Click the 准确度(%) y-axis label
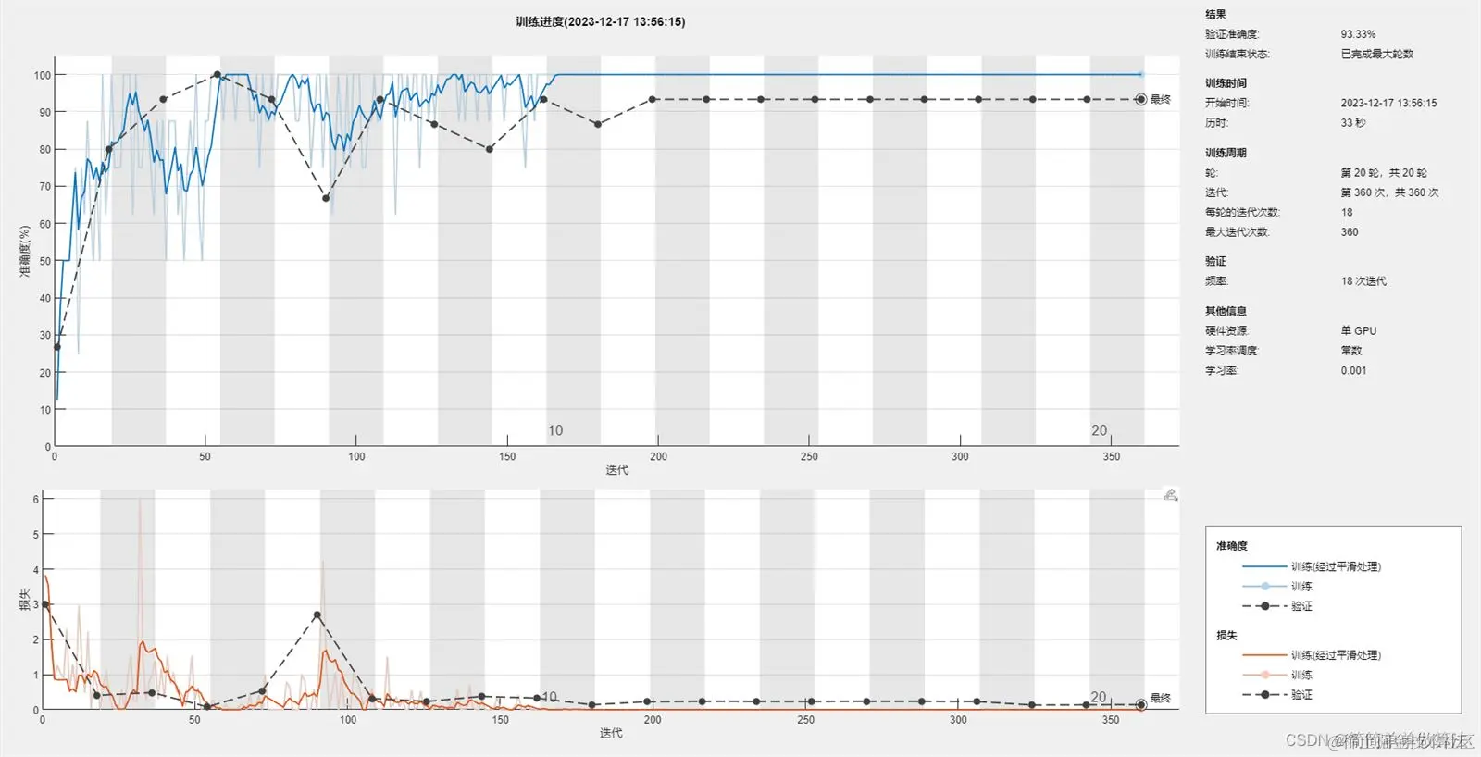1481x757 pixels. (x=25, y=252)
